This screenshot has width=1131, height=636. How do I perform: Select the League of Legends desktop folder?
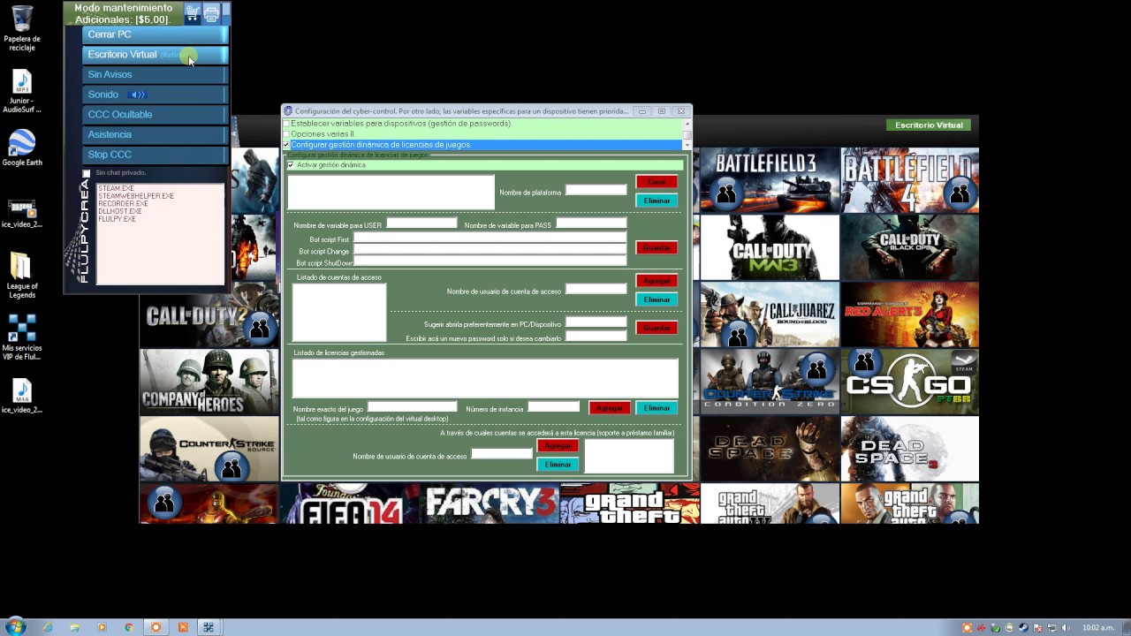pos(22,276)
